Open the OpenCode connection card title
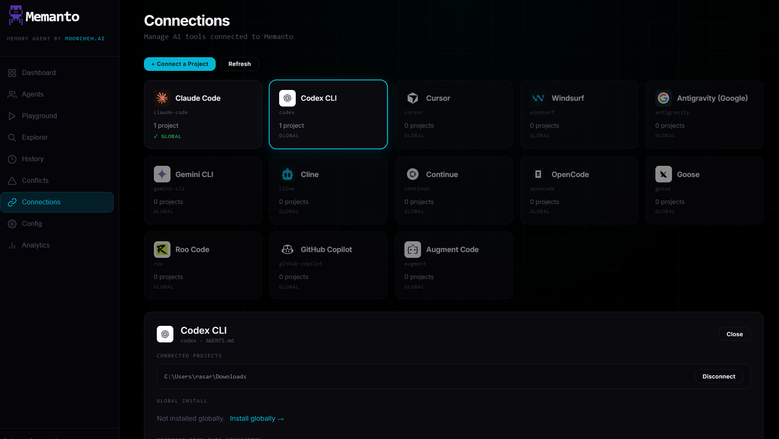779x439 pixels. click(x=570, y=175)
